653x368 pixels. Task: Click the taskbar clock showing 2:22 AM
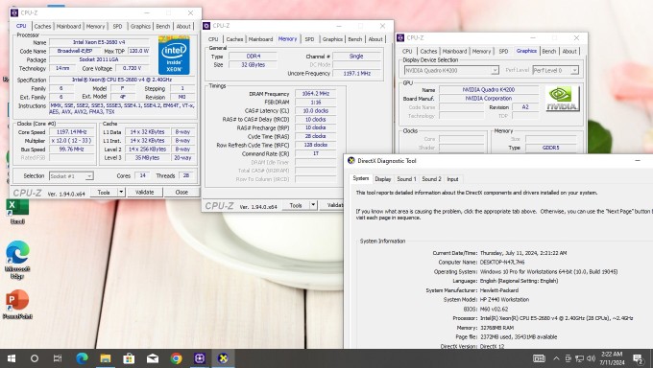click(612, 358)
